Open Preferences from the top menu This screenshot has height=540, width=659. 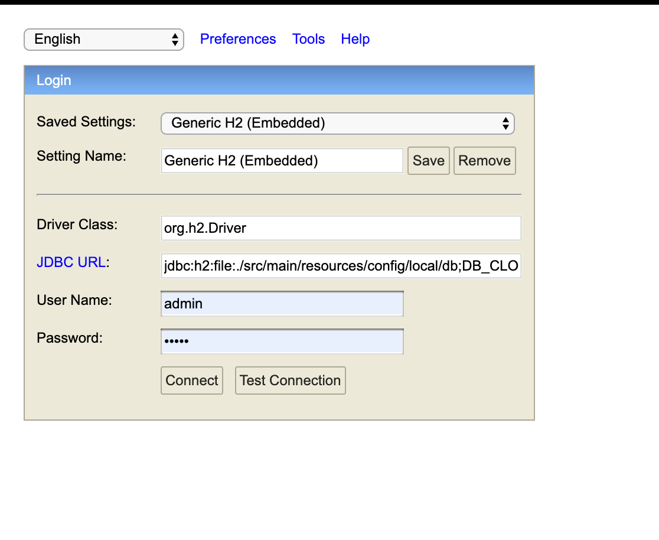(x=238, y=39)
